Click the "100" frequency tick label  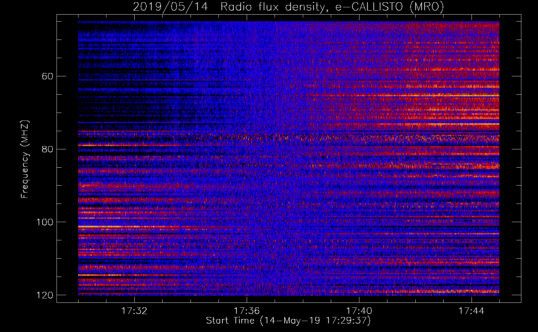[x=45, y=222]
